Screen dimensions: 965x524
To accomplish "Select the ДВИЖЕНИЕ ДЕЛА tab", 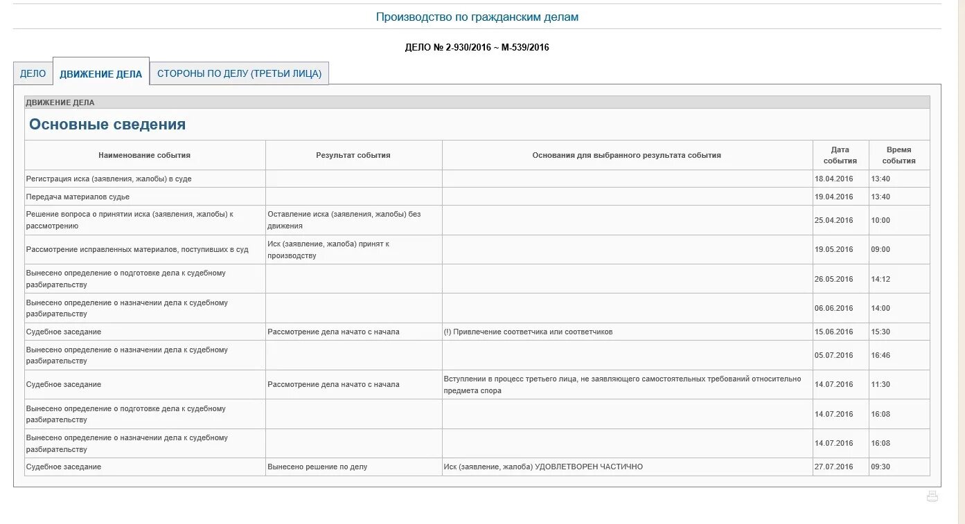I will (101, 73).
